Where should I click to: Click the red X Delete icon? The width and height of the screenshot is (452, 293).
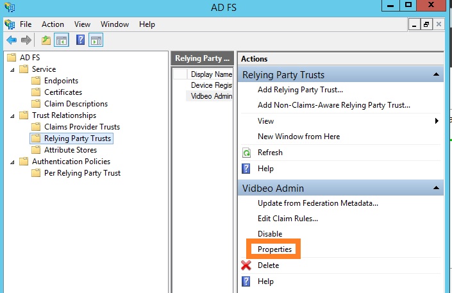(246, 265)
